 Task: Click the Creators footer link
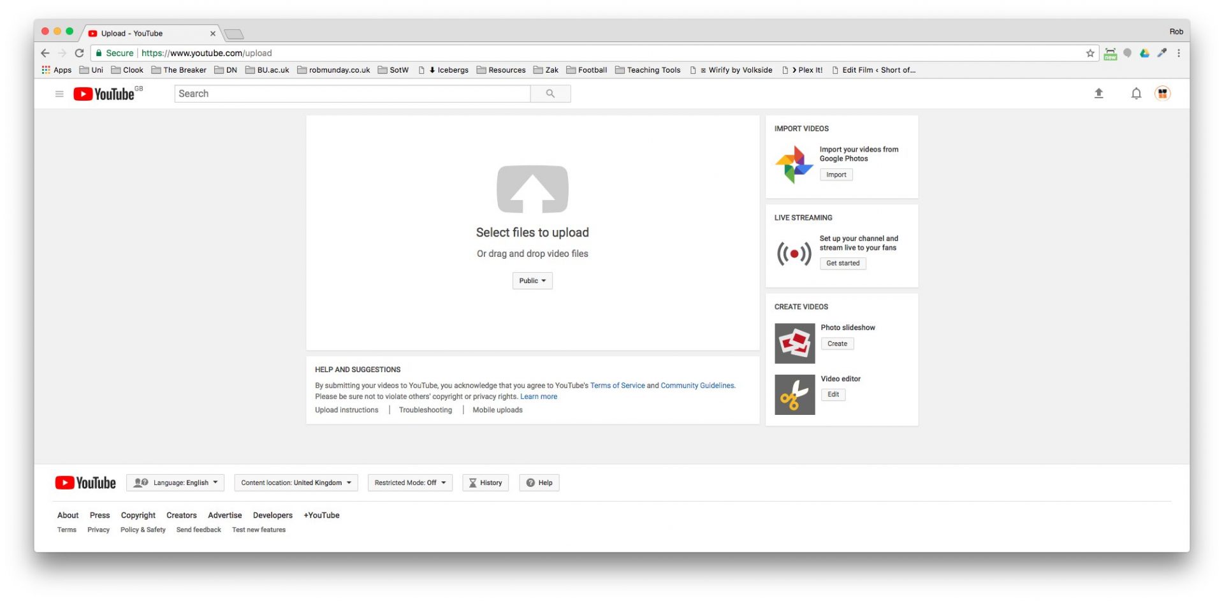coord(182,515)
